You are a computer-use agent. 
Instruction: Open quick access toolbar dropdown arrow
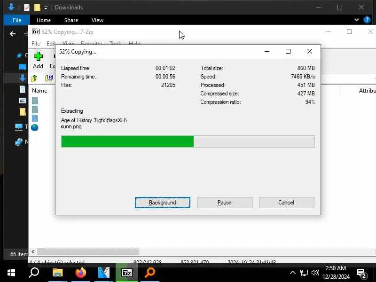[46, 8]
